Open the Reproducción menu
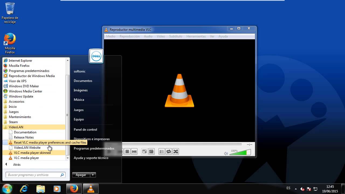Screen dimensions: 345x194 click(130, 36)
